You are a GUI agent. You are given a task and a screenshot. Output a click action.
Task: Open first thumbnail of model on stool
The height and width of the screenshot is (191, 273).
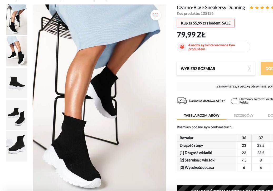click(x=17, y=19)
